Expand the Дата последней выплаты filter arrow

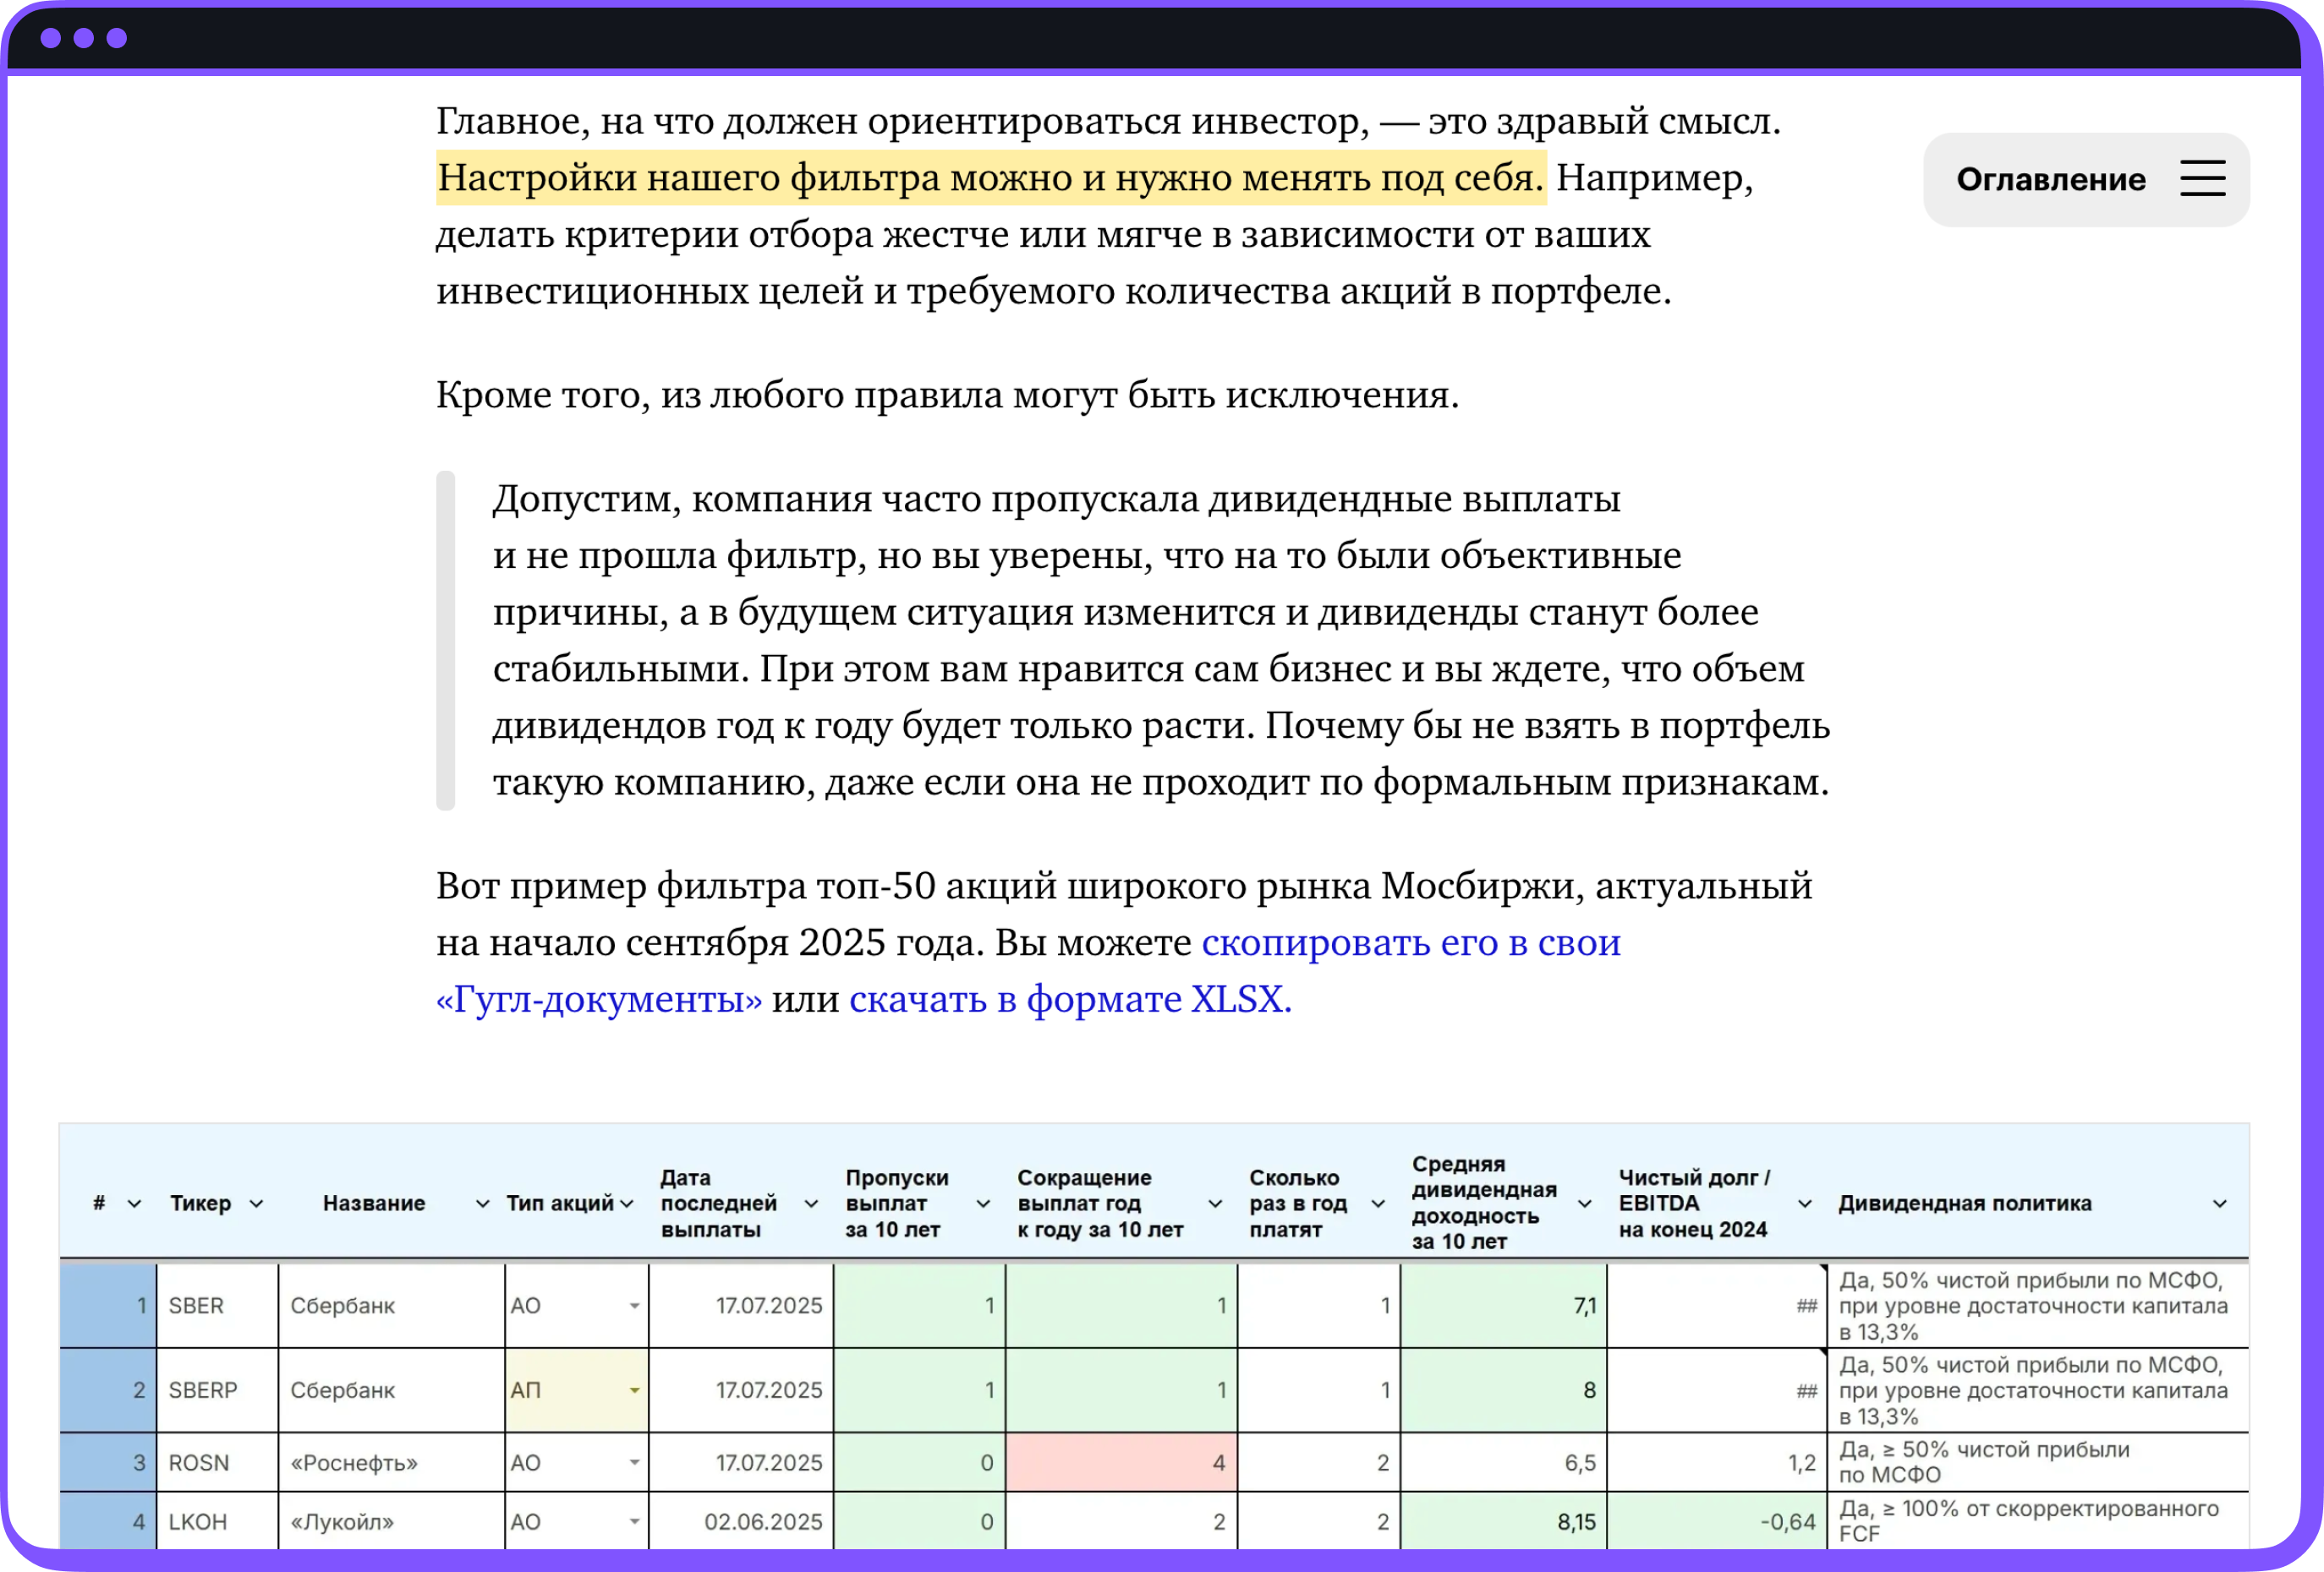811,1204
